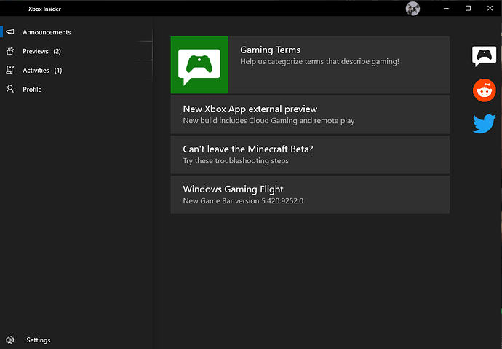Click 'Try these troubleshooting steps' subtitle
Image resolution: width=502 pixels, height=349 pixels.
click(x=236, y=161)
